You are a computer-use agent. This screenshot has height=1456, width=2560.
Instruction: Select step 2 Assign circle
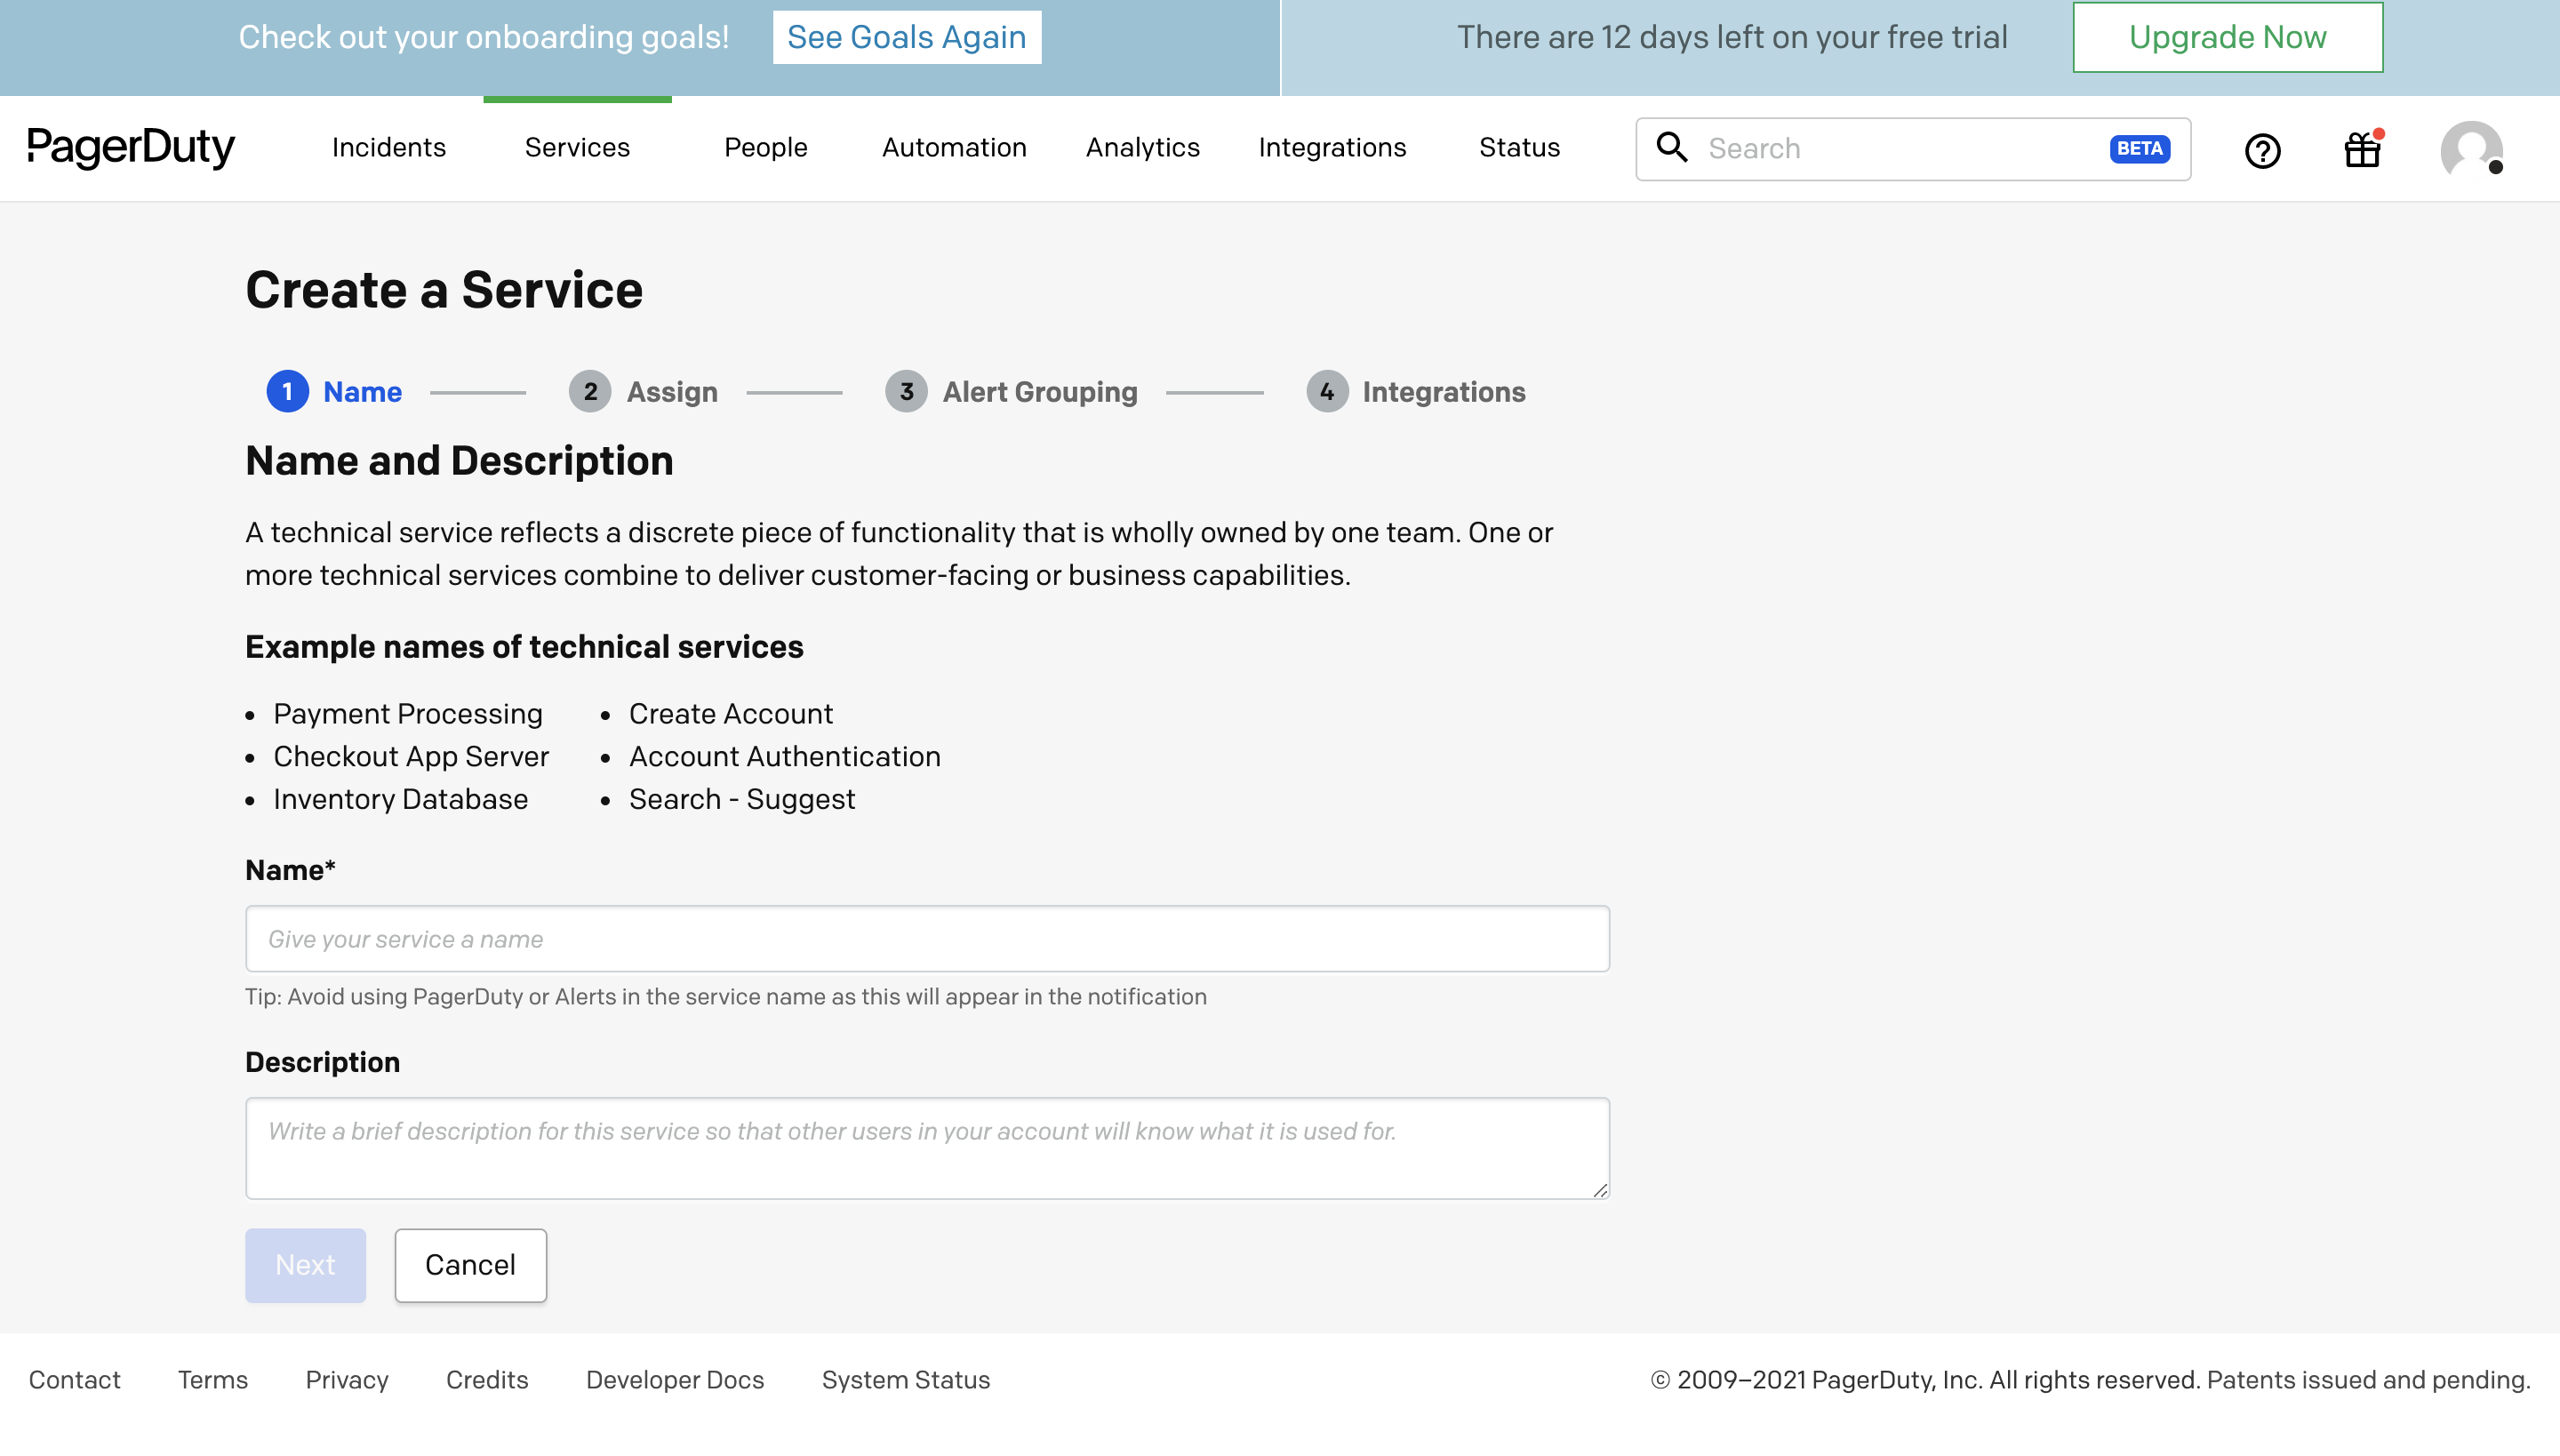pos(590,391)
